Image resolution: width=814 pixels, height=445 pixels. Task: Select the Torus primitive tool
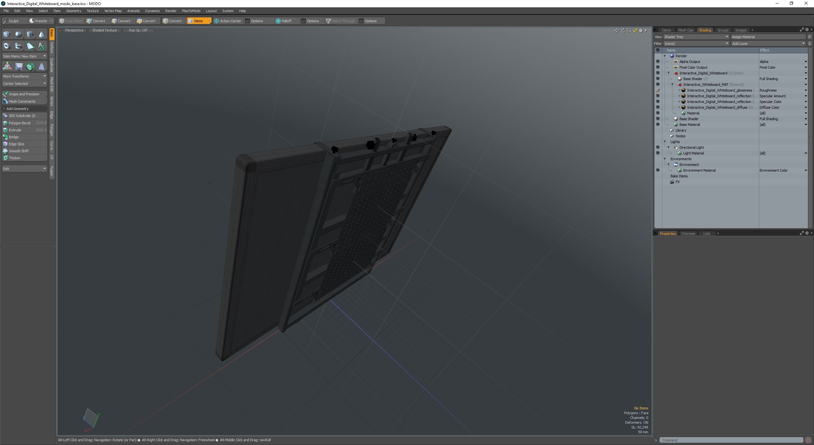[x=7, y=46]
